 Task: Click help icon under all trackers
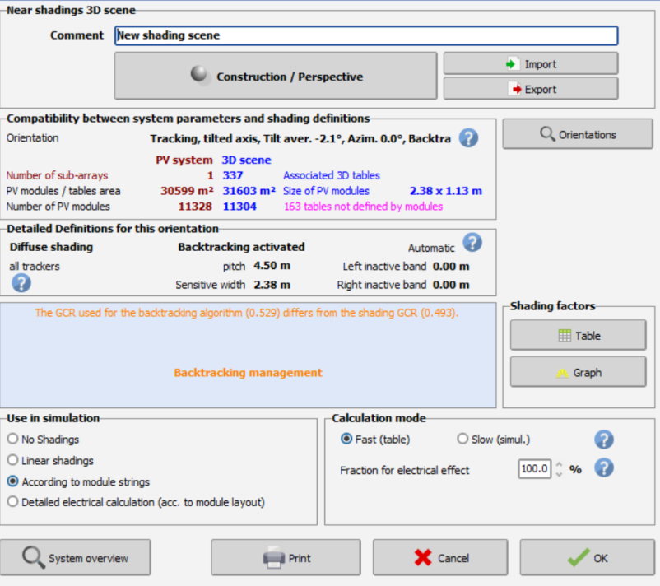click(x=21, y=283)
